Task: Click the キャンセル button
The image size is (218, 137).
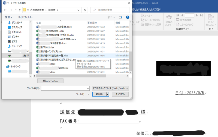Action: tap(120, 94)
